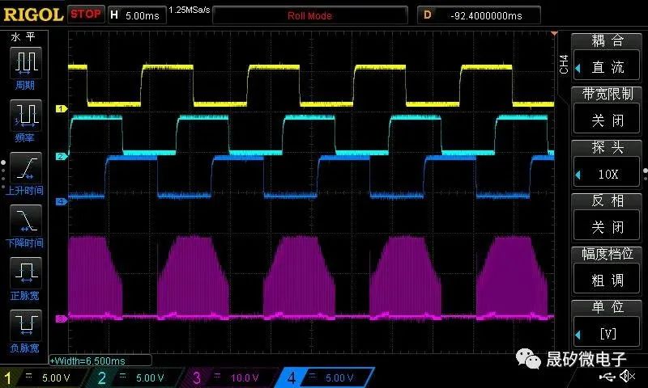Screen dimensions: 648x388
Task: Click the yellow channel 1 ground marker
Action: point(62,109)
